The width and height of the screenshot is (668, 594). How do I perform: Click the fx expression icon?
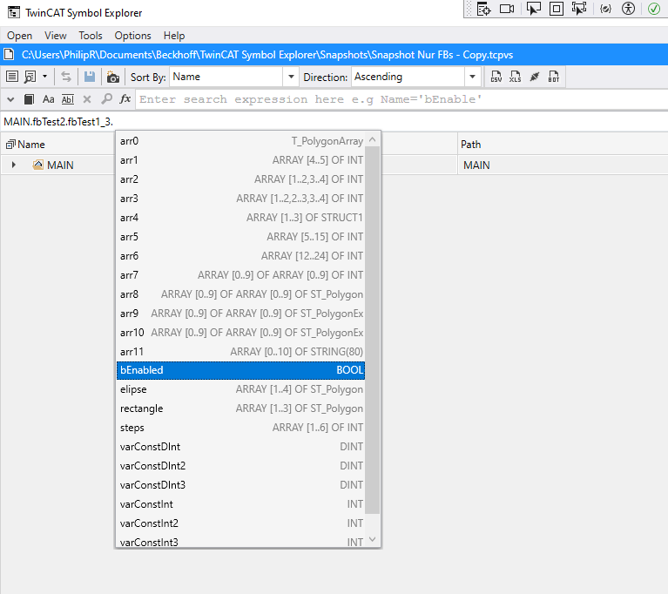coord(125,99)
